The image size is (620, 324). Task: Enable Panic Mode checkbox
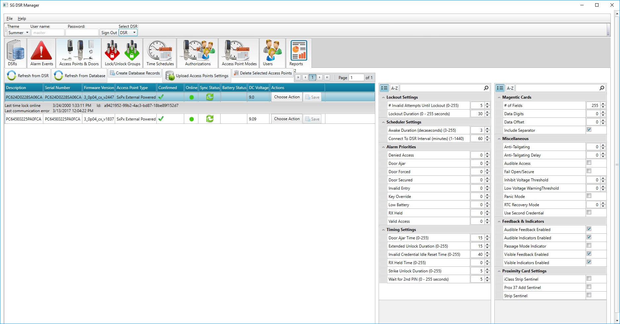[x=589, y=196]
